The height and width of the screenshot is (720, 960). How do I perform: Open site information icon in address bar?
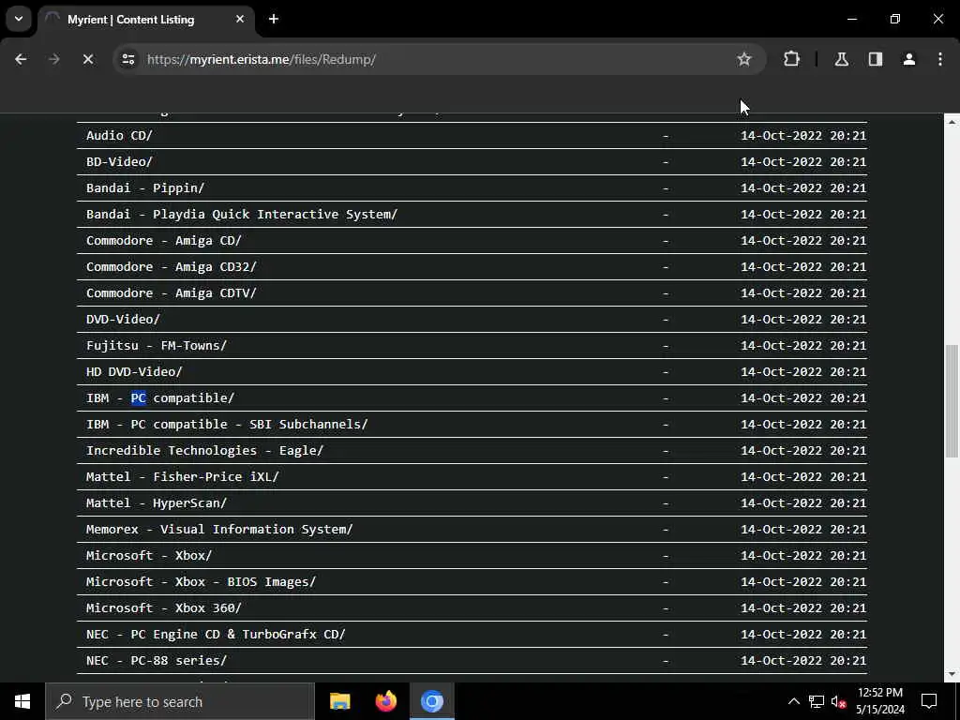click(128, 59)
